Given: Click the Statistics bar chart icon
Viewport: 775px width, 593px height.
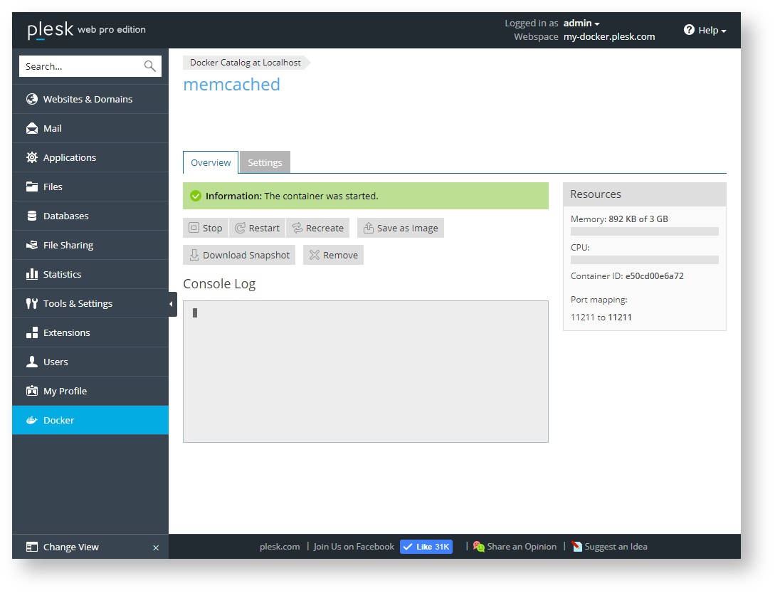Looking at the screenshot, I should (31, 274).
